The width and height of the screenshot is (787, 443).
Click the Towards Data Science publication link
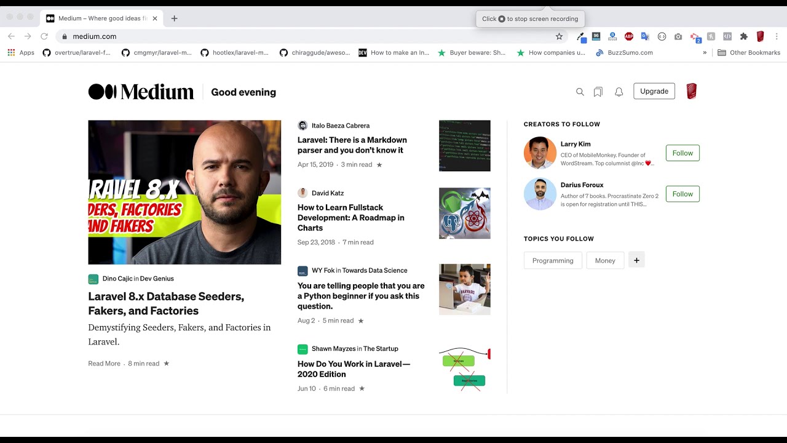click(x=374, y=271)
